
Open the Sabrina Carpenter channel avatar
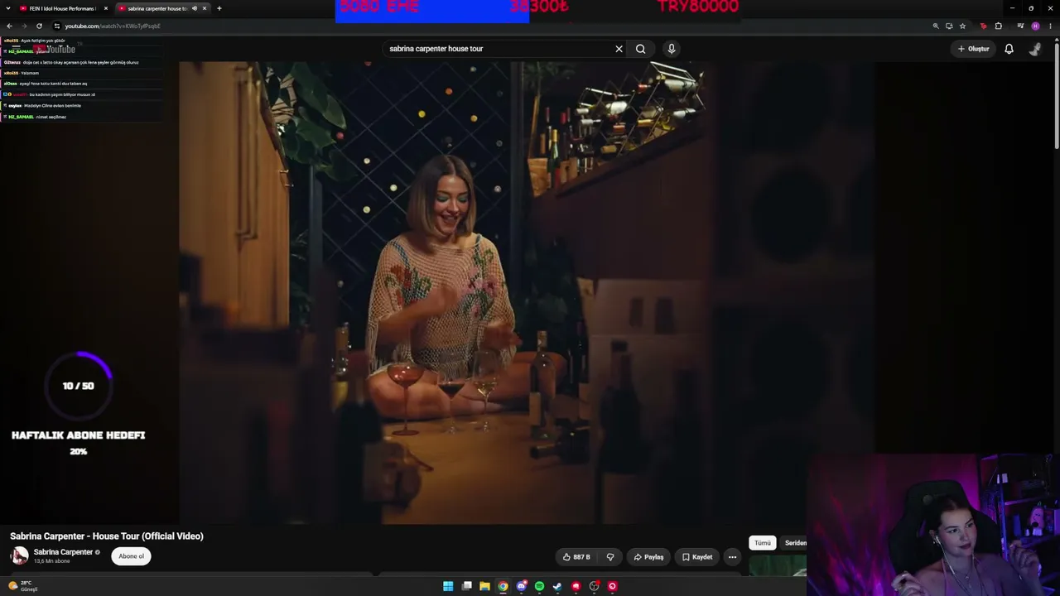19,556
